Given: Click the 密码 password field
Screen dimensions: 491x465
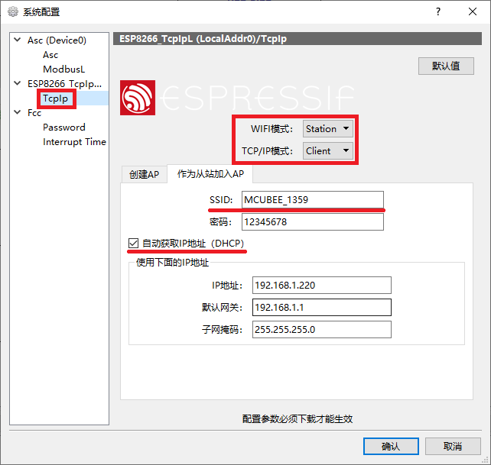Looking at the screenshot, I should (311, 221).
